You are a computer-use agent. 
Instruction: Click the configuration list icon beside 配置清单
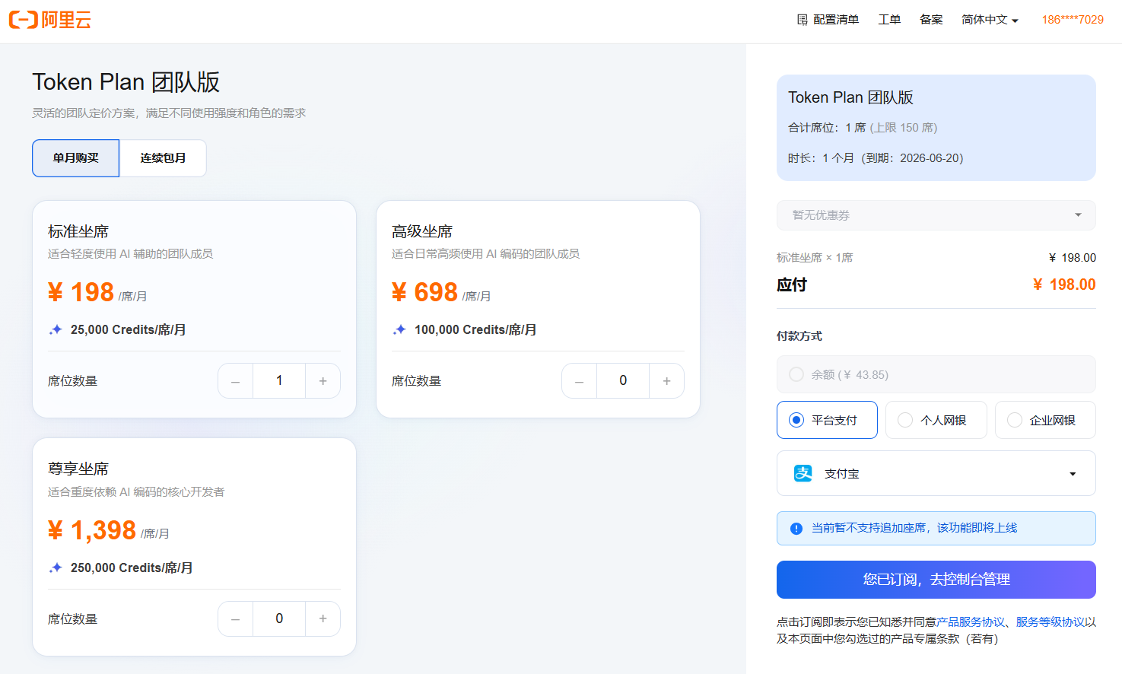click(x=802, y=20)
